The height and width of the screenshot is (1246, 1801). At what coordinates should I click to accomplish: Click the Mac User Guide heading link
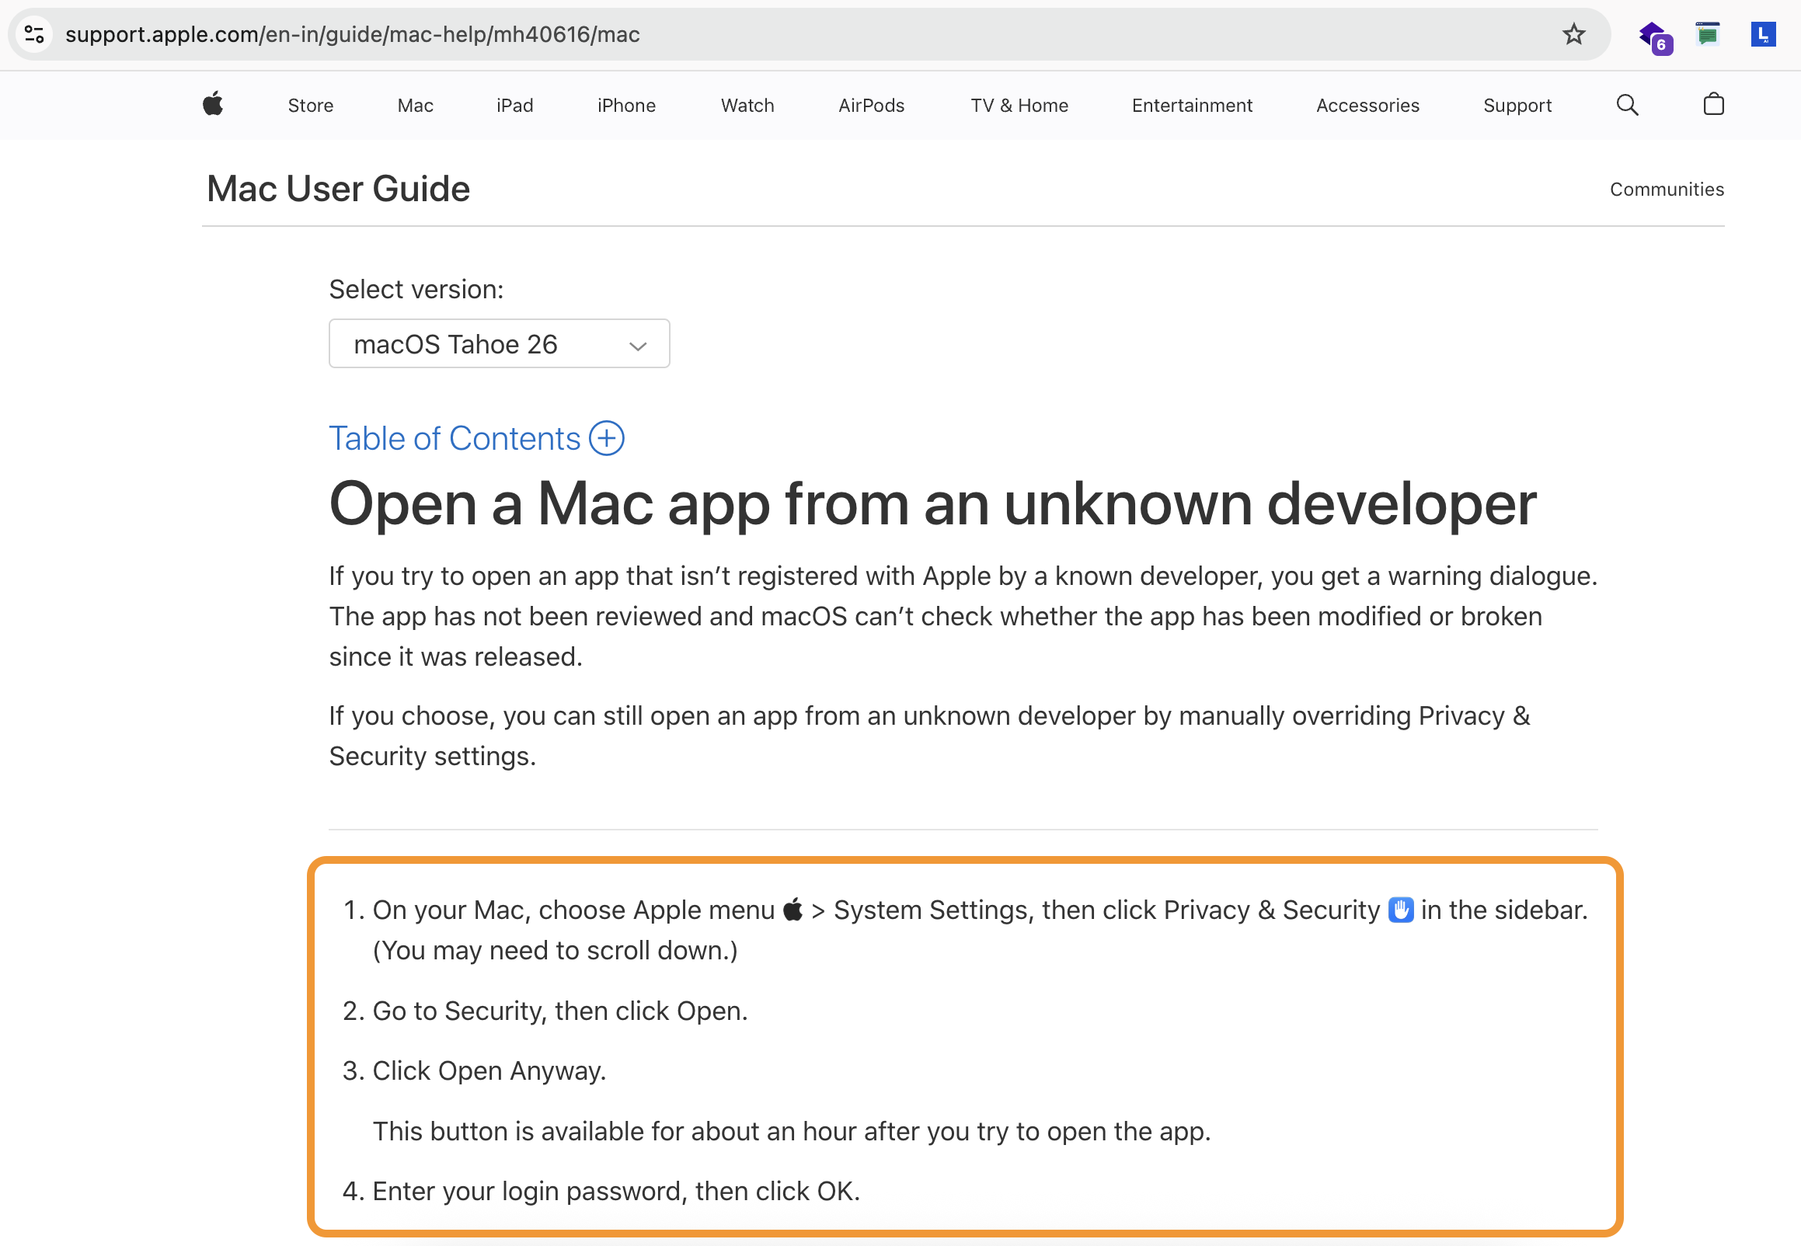[x=337, y=188]
